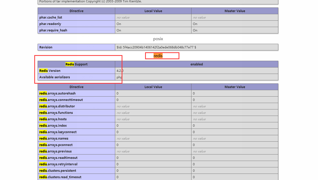Click the "Local Value" header of the redis table
Image resolution: width=318 pixels, height=180 pixels.
point(153,87)
